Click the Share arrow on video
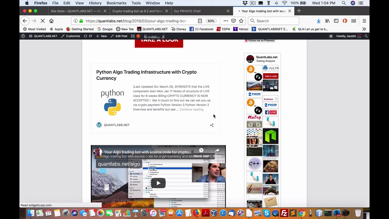Image resolution: width=389 pixels, height=219 pixels. 217,151
